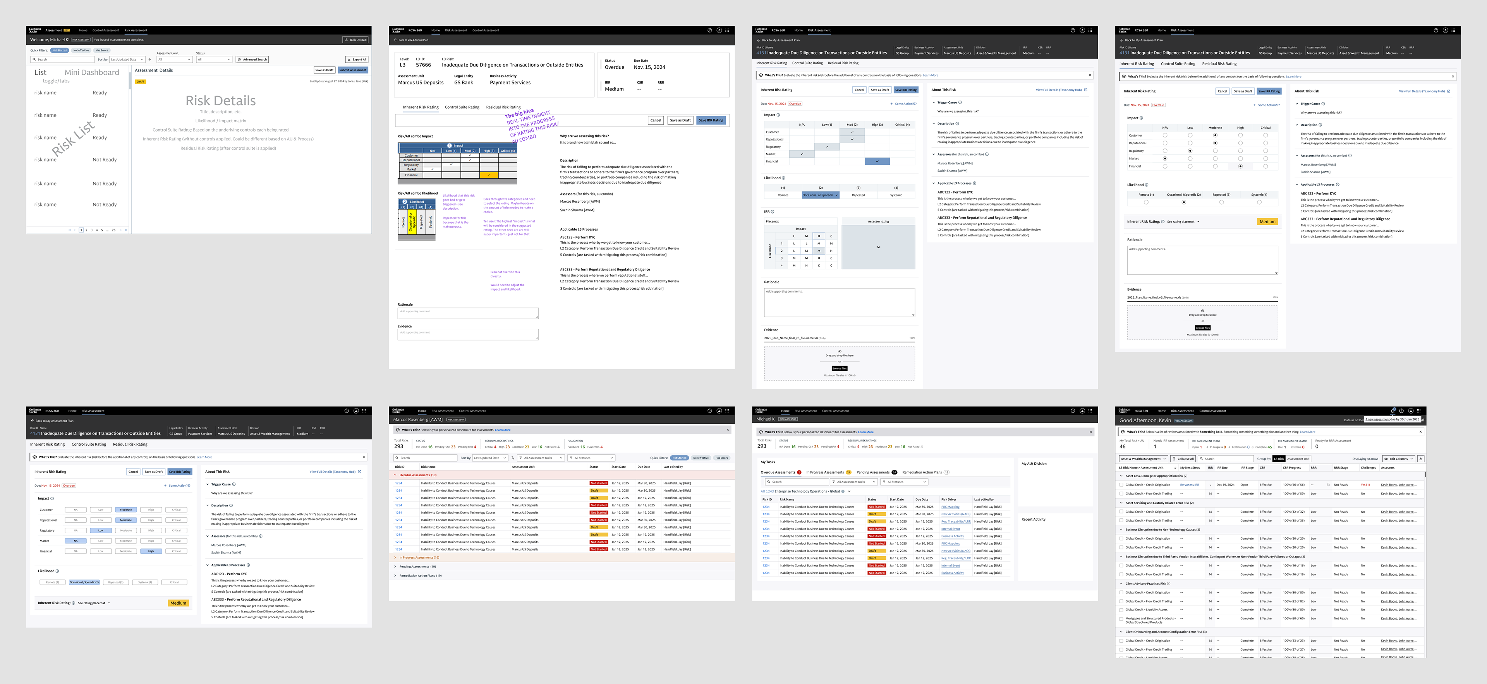Viewport: 1487px width, 684px height.
Task: Open the app grid icon in L3 ID 57666 frame
Action: coord(727,30)
